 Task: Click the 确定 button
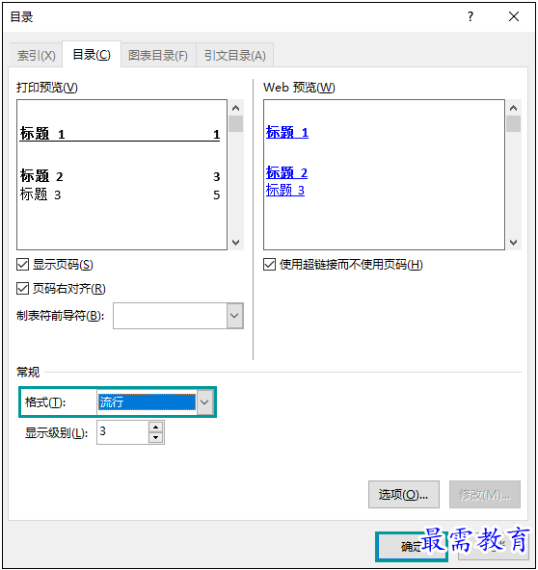412,546
